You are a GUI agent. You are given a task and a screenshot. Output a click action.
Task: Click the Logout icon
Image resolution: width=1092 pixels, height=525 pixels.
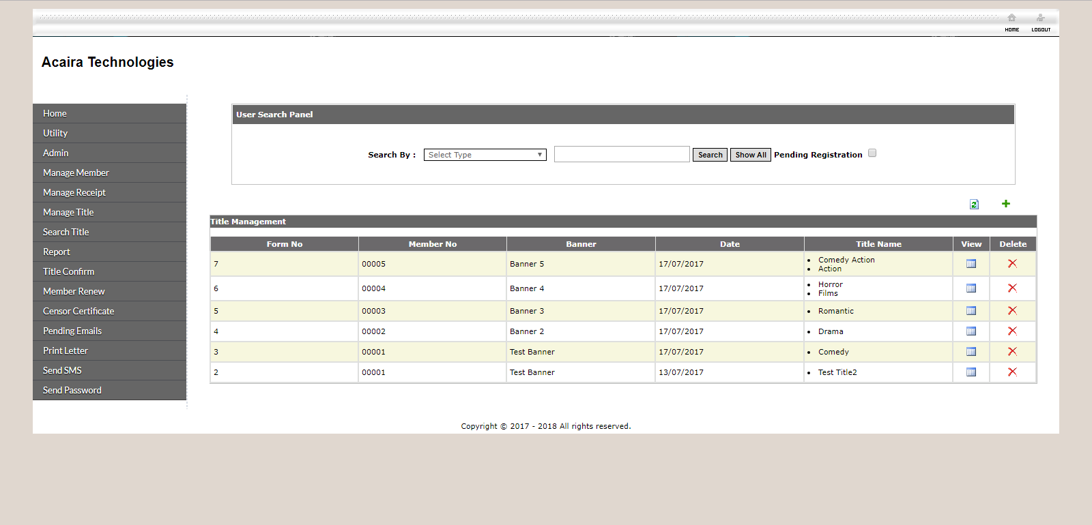tap(1040, 18)
